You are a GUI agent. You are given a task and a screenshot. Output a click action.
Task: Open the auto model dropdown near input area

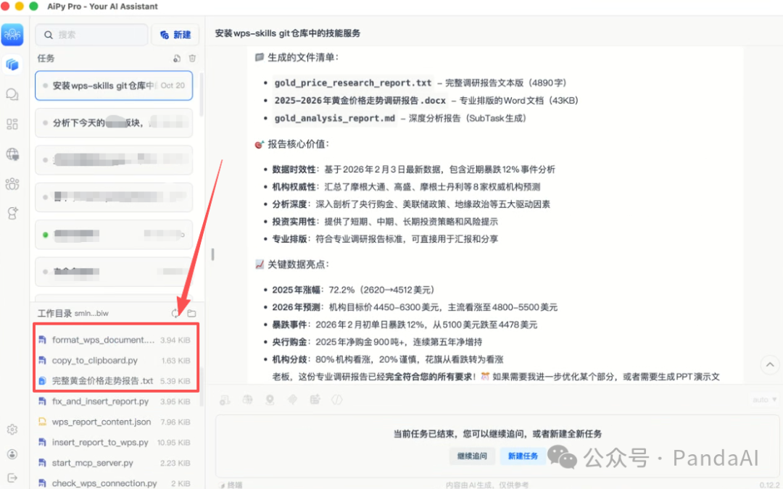pyautogui.click(x=762, y=399)
